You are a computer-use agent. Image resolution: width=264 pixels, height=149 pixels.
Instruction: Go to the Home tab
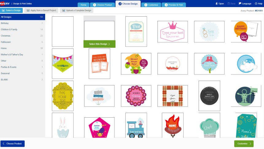point(83,5)
